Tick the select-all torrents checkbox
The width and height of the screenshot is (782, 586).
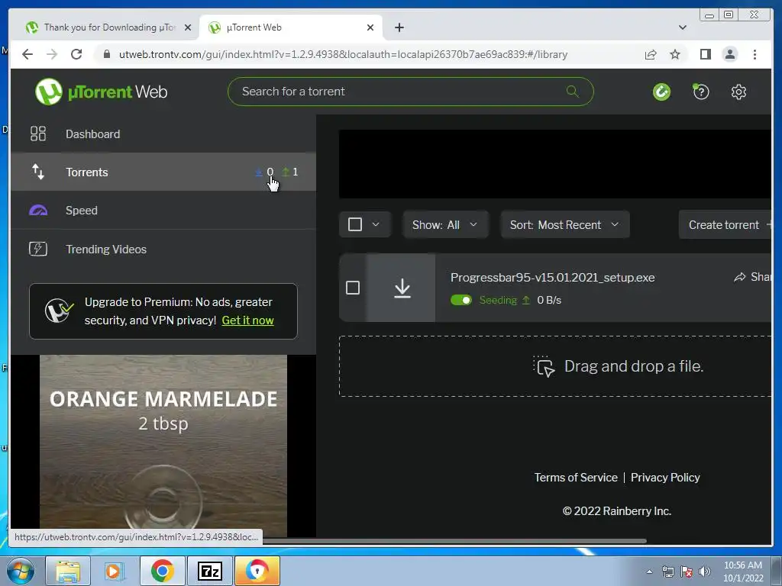355,224
